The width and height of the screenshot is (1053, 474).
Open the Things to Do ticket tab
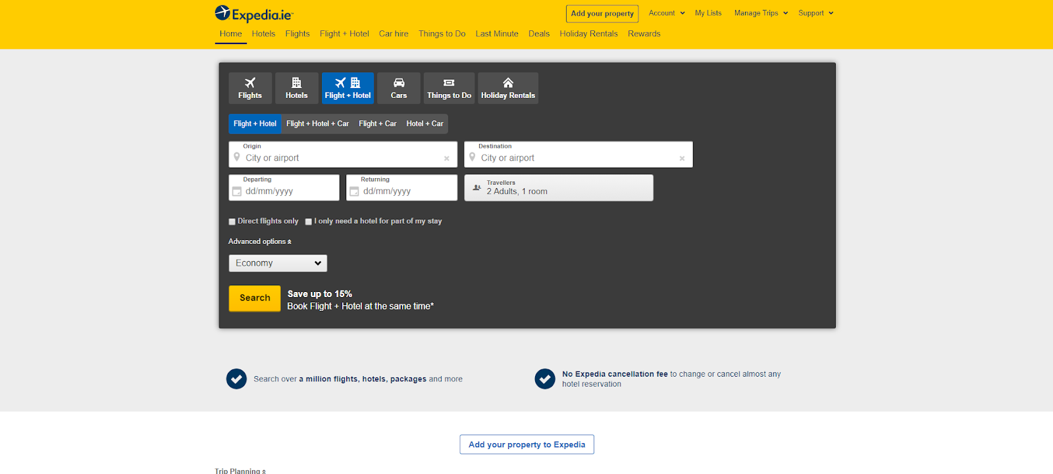pos(449,88)
